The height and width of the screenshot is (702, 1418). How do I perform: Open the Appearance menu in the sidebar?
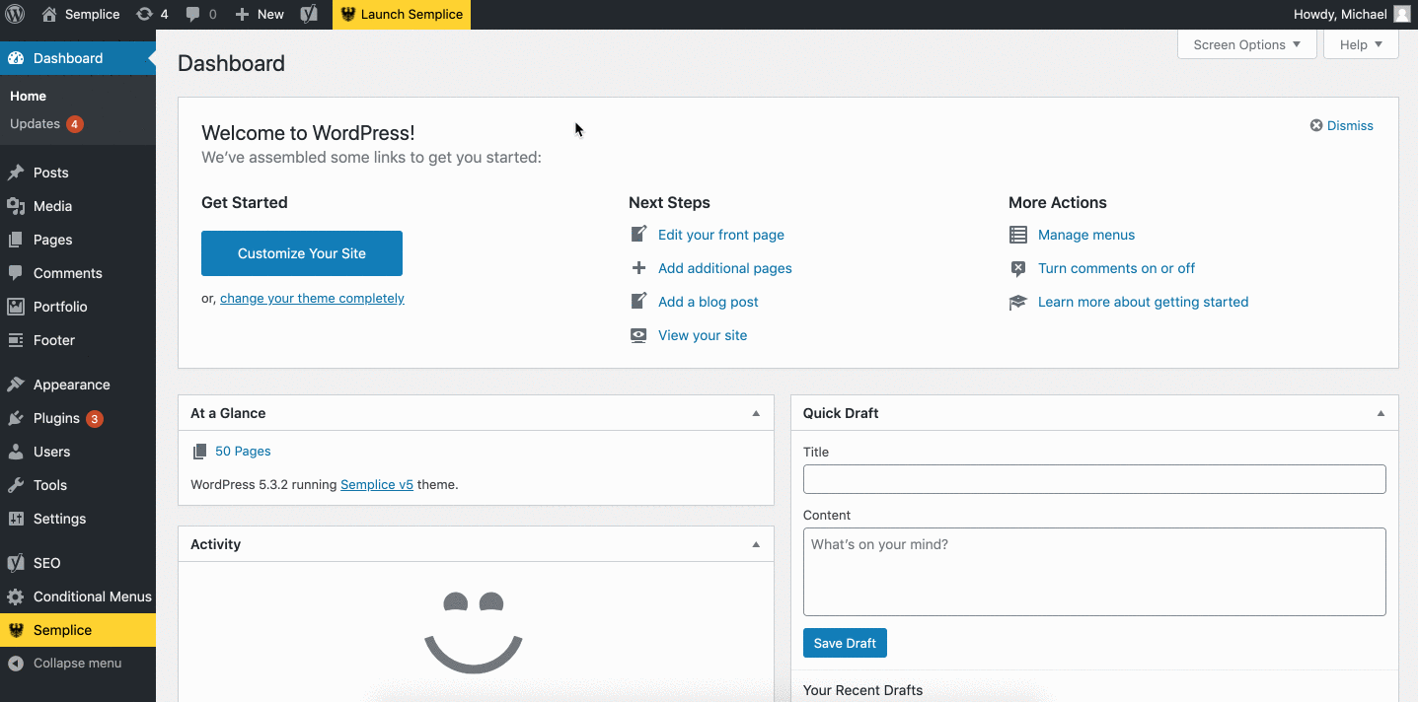click(x=74, y=385)
